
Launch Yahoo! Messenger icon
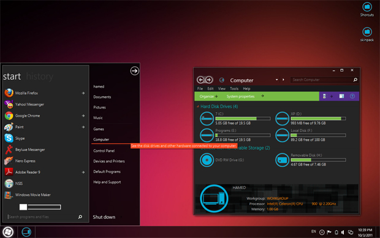click(x=9, y=104)
